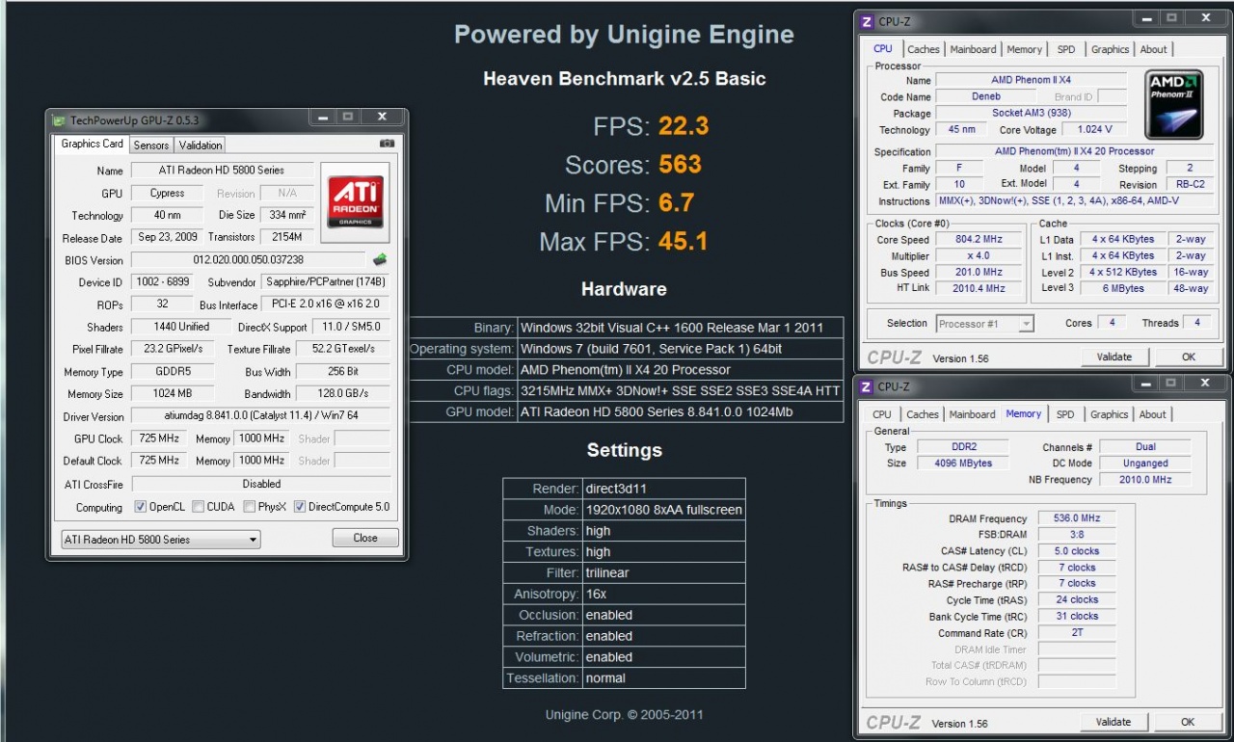
Task: Click the Max FPS value 45.1
Action: [x=684, y=241]
